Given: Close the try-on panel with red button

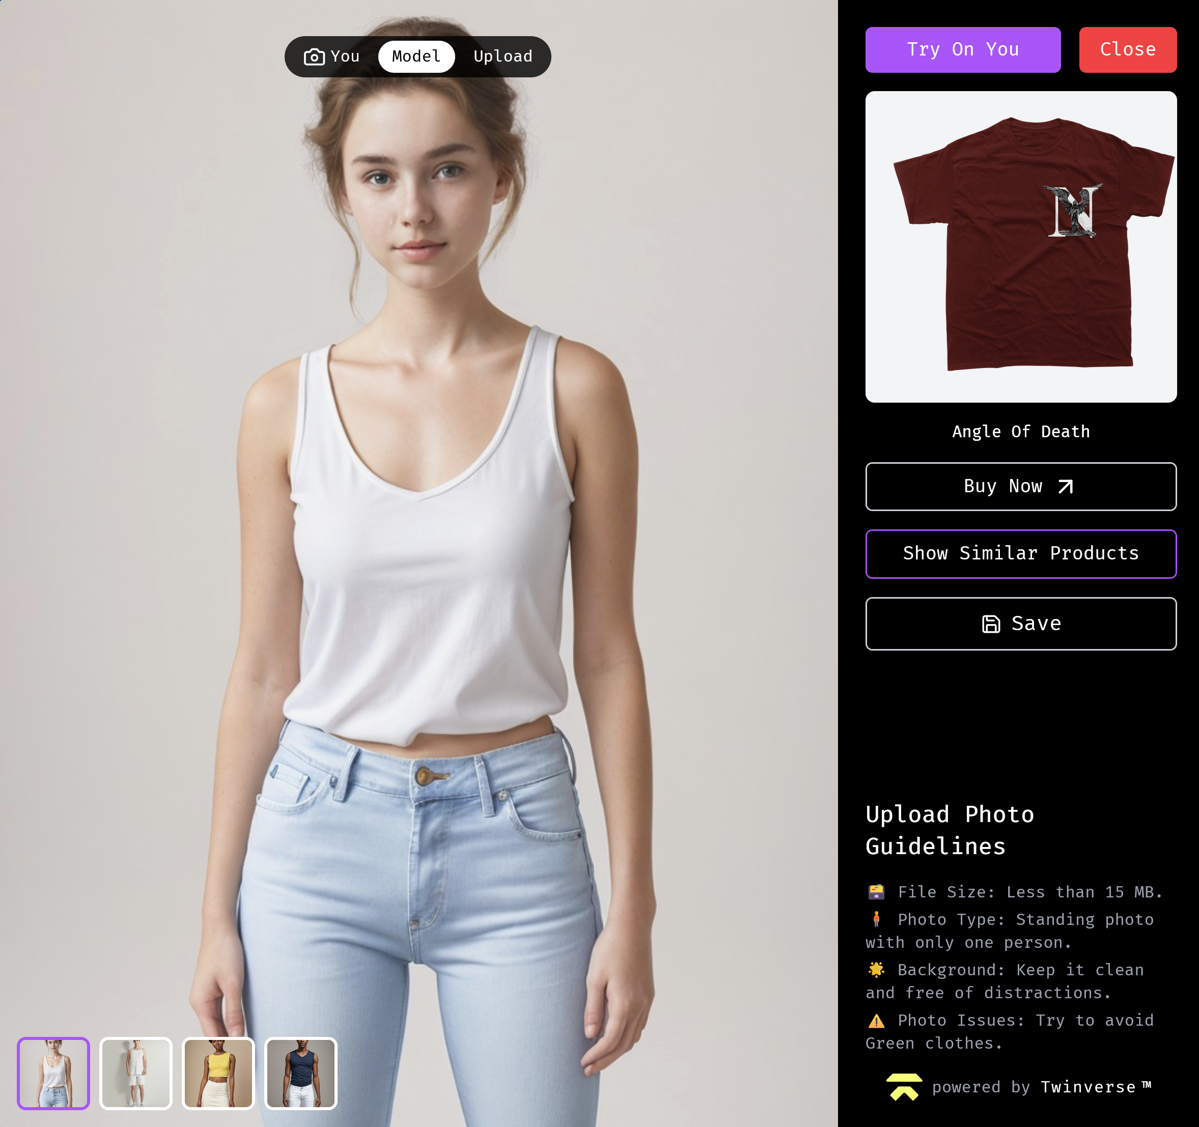Looking at the screenshot, I should tap(1127, 49).
